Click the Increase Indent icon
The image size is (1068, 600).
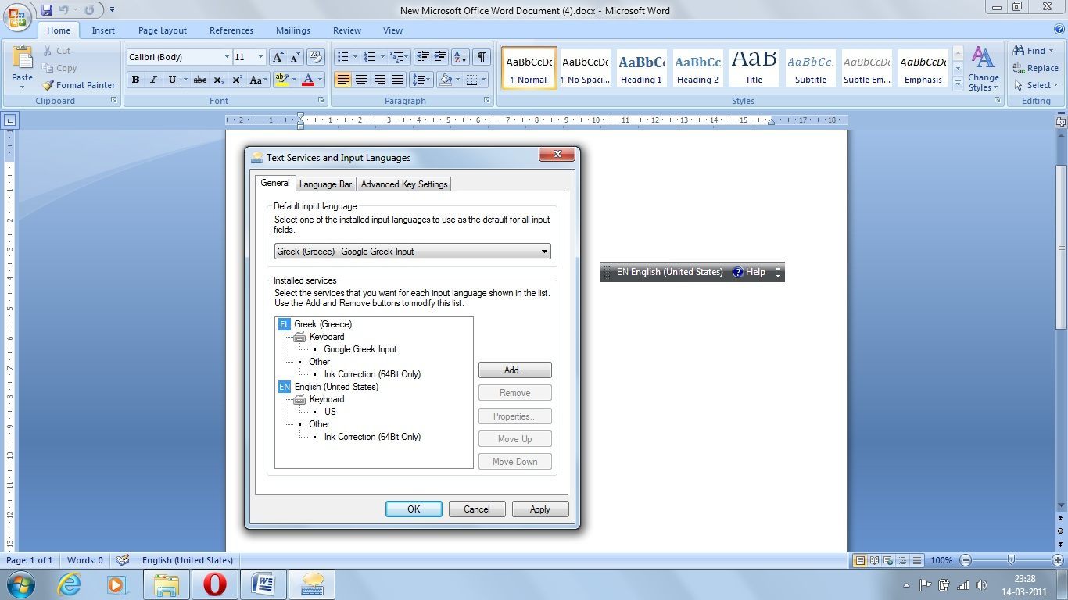(x=441, y=57)
